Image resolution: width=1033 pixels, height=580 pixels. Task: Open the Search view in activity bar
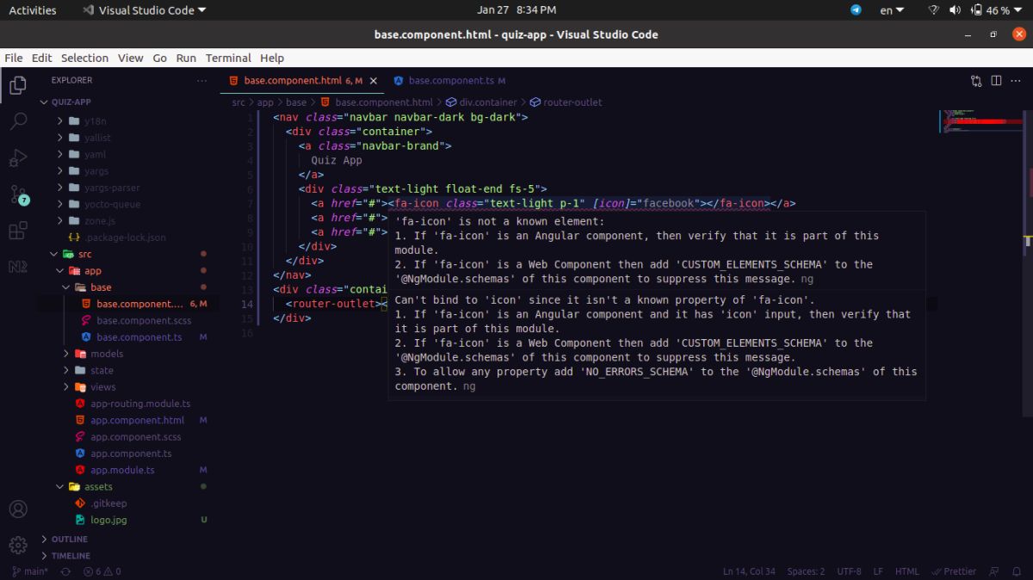(x=18, y=121)
